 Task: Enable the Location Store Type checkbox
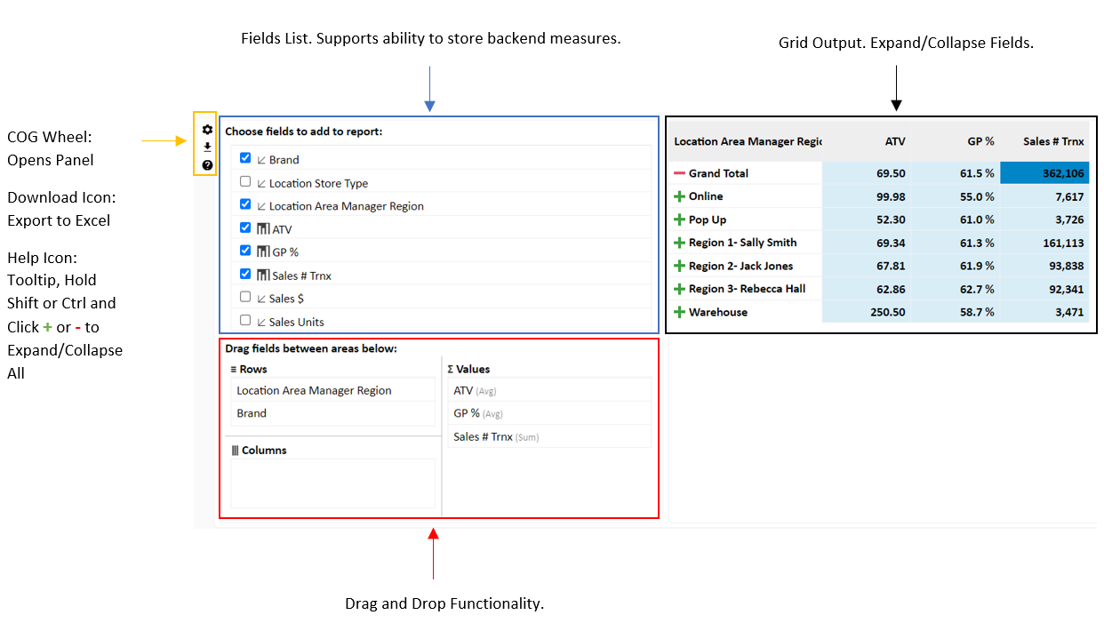[x=245, y=181]
